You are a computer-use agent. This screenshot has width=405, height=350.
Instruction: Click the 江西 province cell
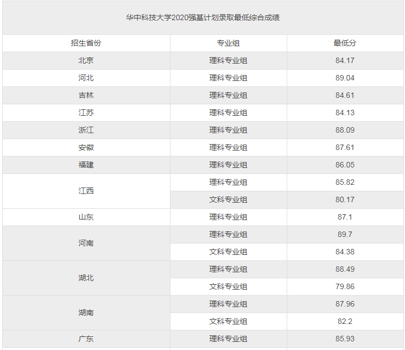[x=86, y=191]
